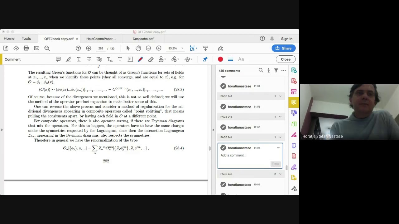Zoom out with minus icon
The width and height of the screenshot is (399, 224).
click(x=148, y=48)
